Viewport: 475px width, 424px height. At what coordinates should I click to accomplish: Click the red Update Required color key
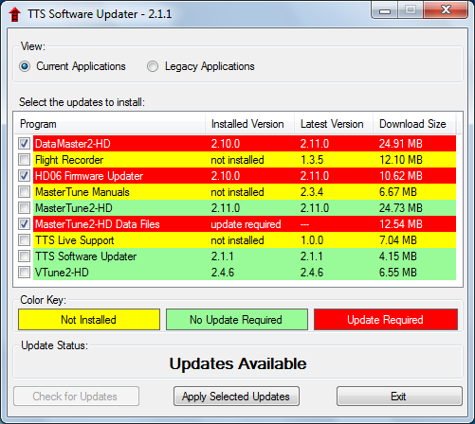[x=386, y=320]
